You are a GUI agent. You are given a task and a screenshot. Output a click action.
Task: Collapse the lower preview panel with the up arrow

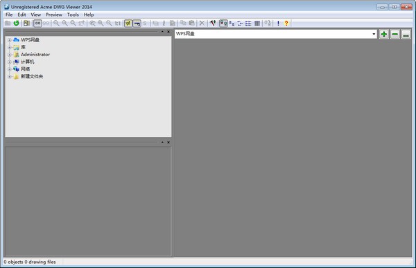(x=162, y=143)
